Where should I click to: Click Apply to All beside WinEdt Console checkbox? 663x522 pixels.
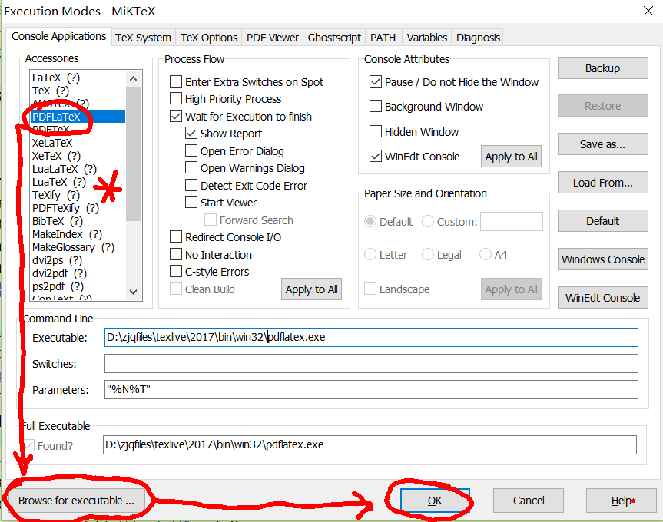[x=511, y=157]
